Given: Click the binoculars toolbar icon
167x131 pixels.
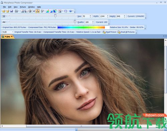Looking at the screenshot, I should tap(17, 11).
